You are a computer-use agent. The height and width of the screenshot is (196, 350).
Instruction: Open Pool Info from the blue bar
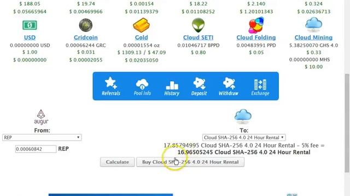click(142, 87)
